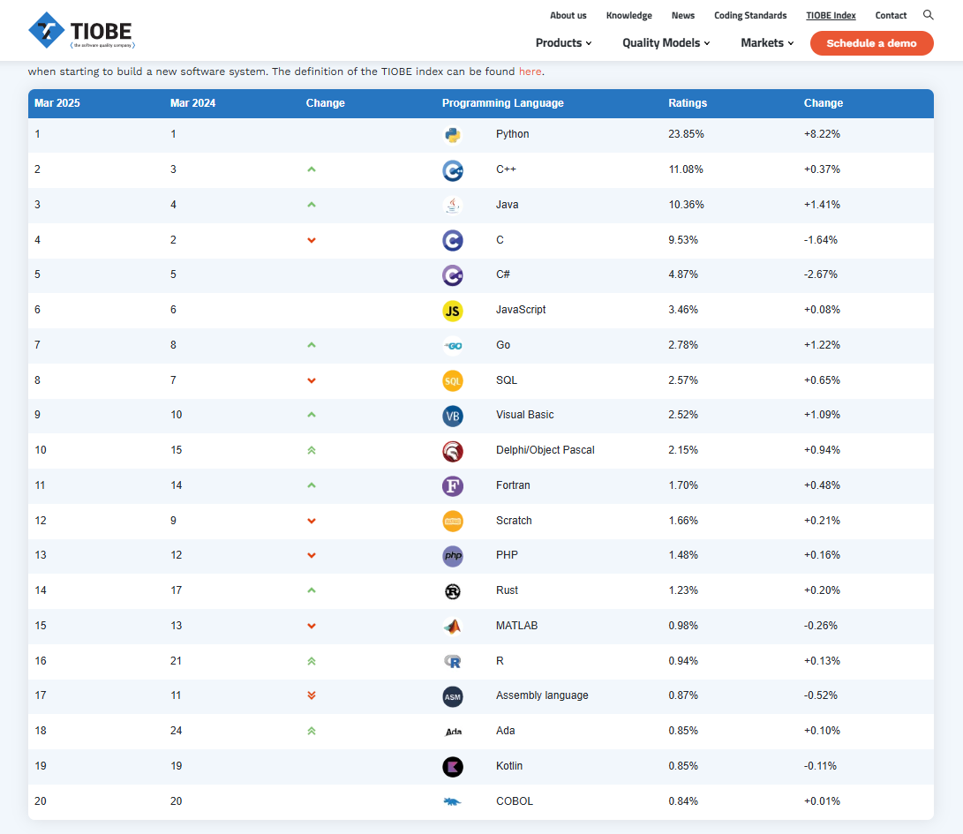Click the Python logo icon
Viewport: 963px width, 834px height.
[x=452, y=135]
